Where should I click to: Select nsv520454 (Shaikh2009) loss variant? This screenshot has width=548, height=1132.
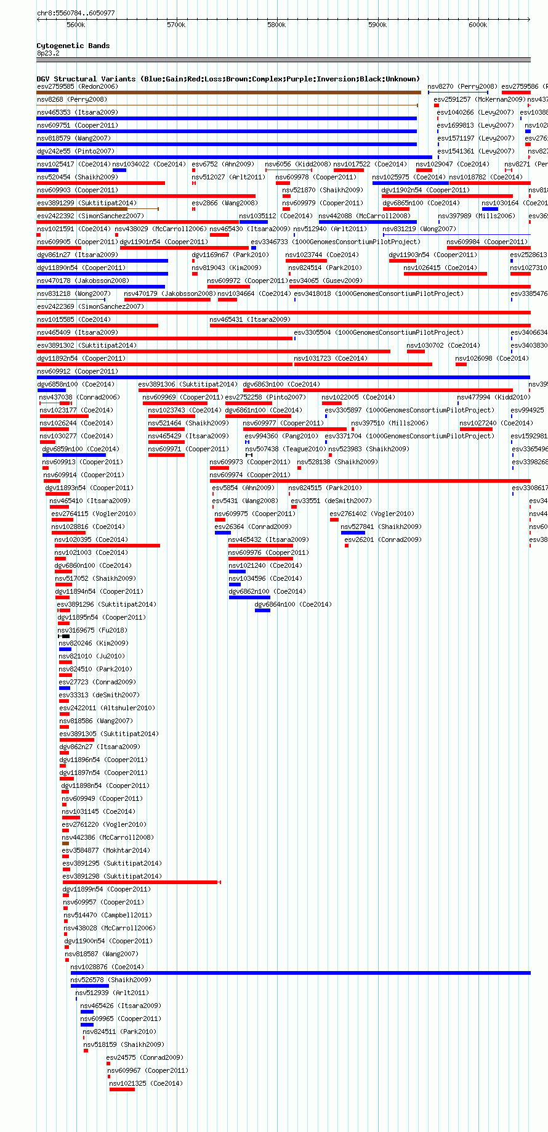tap(101, 183)
